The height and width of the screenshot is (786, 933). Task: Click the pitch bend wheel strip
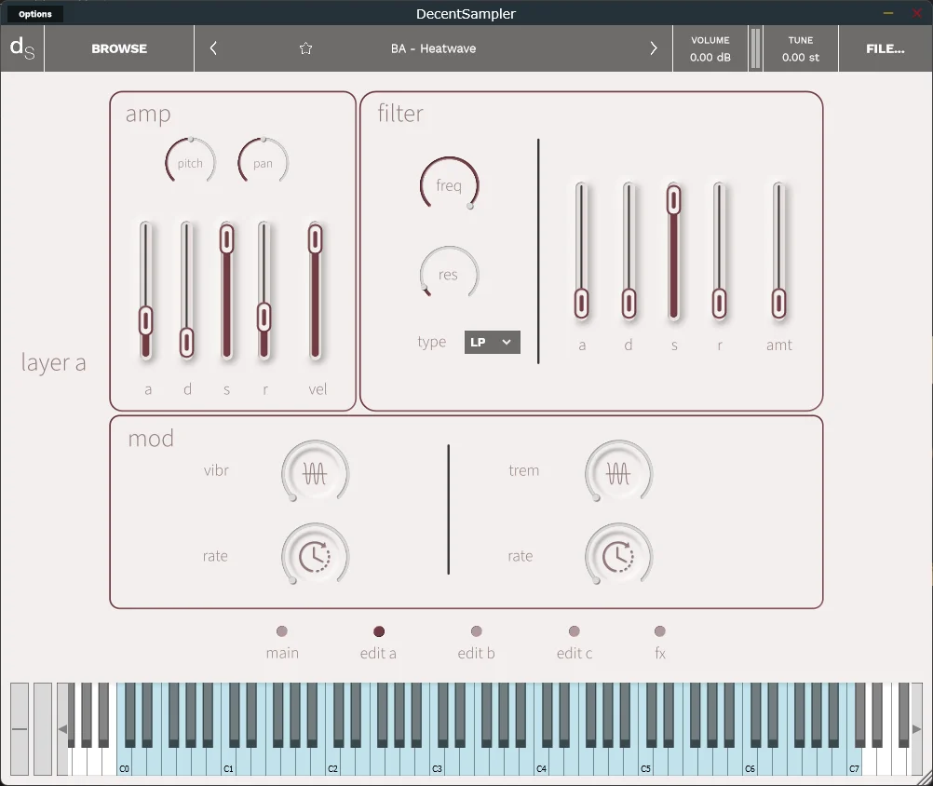tap(20, 729)
